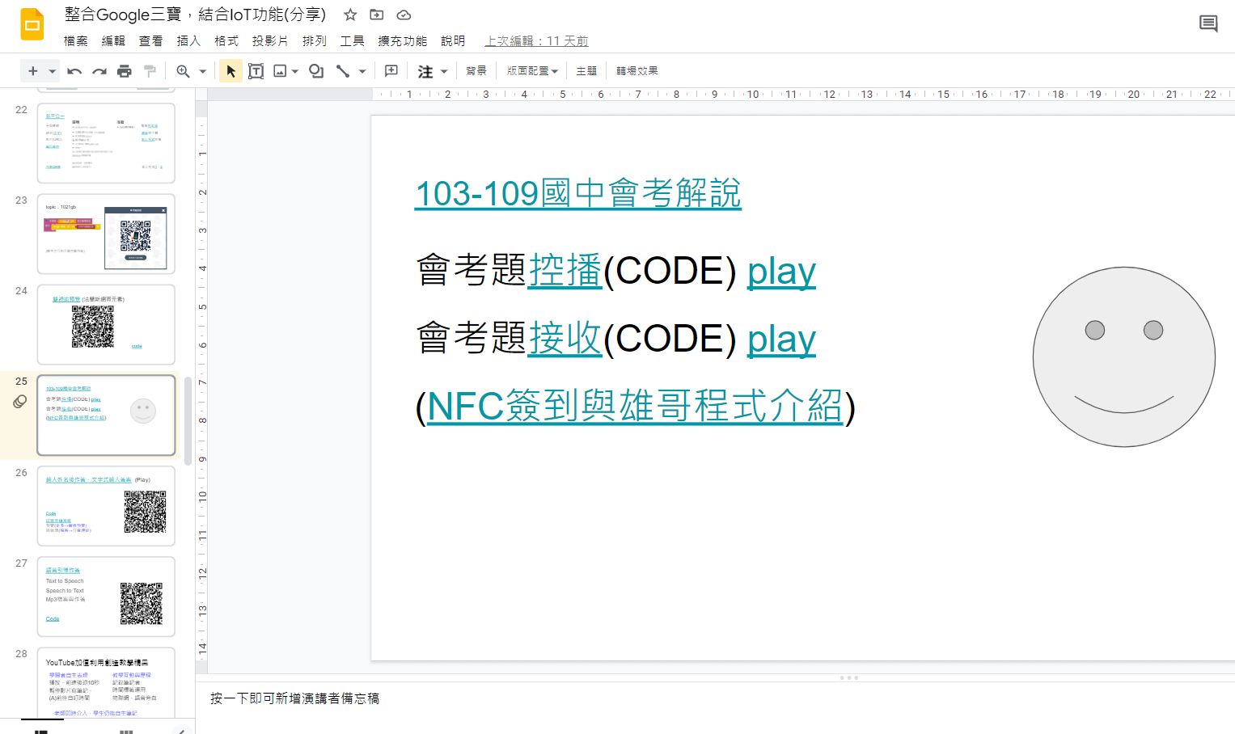This screenshot has height=734, width=1235.
Task: Expand the new slide layout dropdown arrow
Action: (53, 71)
